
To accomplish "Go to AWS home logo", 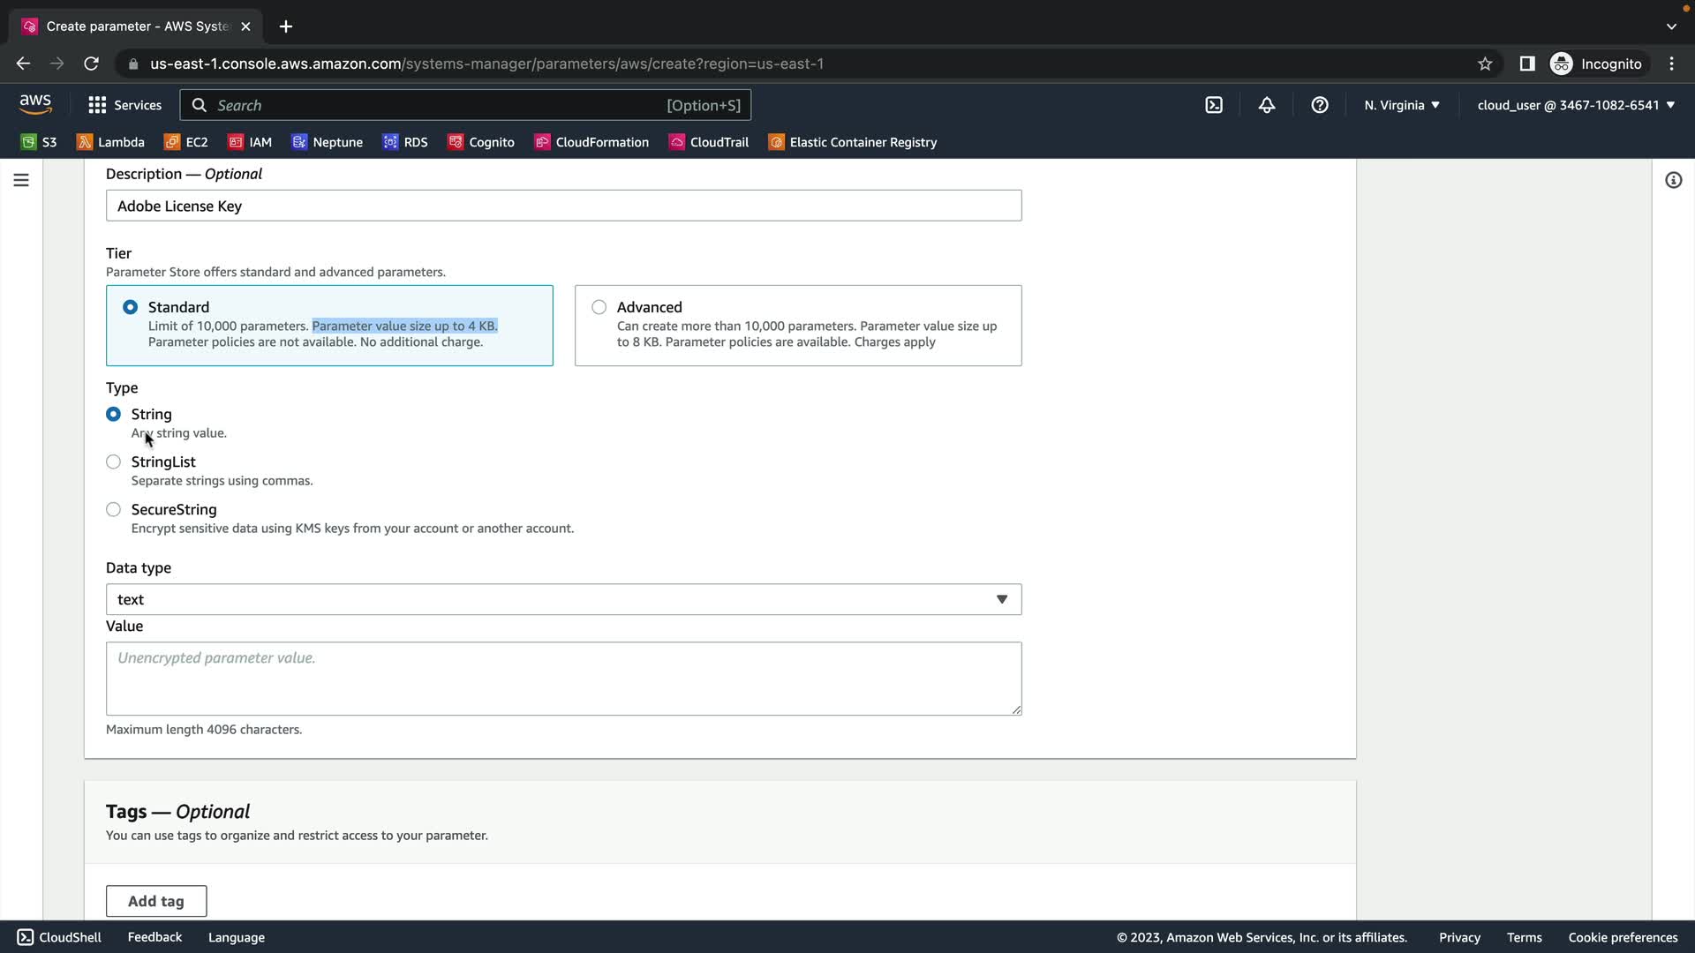I will click(x=35, y=104).
